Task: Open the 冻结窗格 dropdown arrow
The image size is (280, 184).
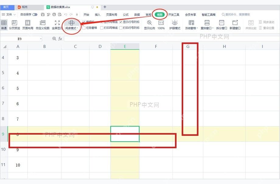Action: pyautogui.click(x=197, y=28)
